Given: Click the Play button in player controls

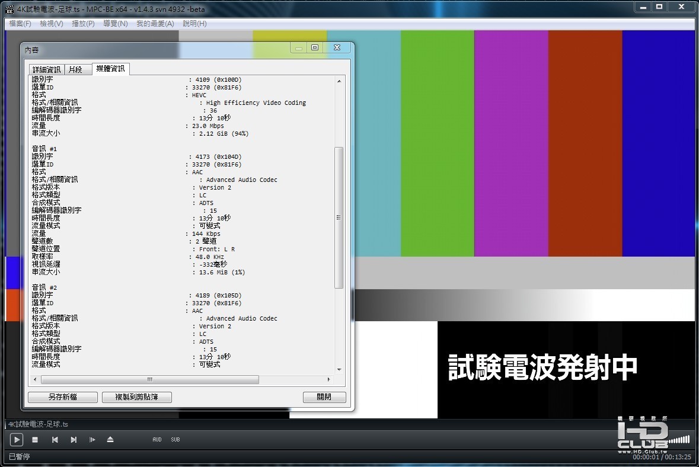Looking at the screenshot, I should [17, 440].
